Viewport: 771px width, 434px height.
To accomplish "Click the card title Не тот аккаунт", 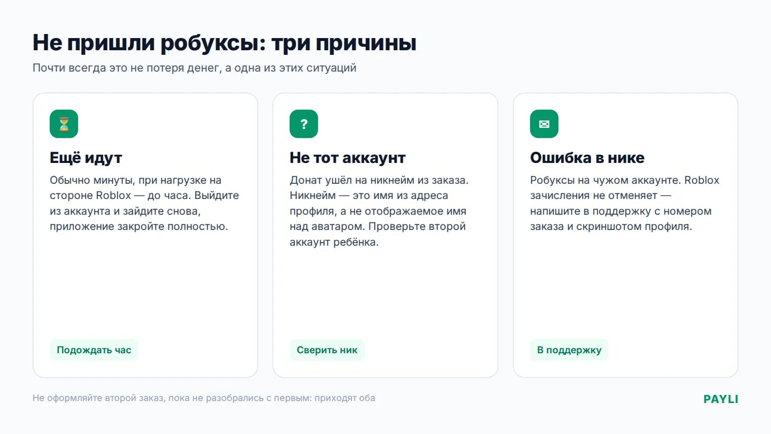I will point(347,158).
